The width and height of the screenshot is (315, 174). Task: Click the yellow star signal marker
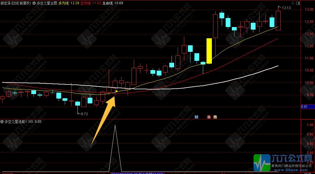[x=116, y=91]
